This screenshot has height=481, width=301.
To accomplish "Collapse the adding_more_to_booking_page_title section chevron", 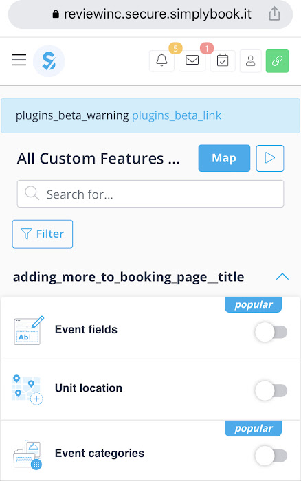I will [x=282, y=277].
